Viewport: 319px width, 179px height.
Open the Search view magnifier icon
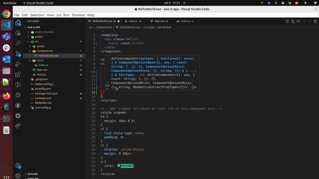click(x=18, y=43)
